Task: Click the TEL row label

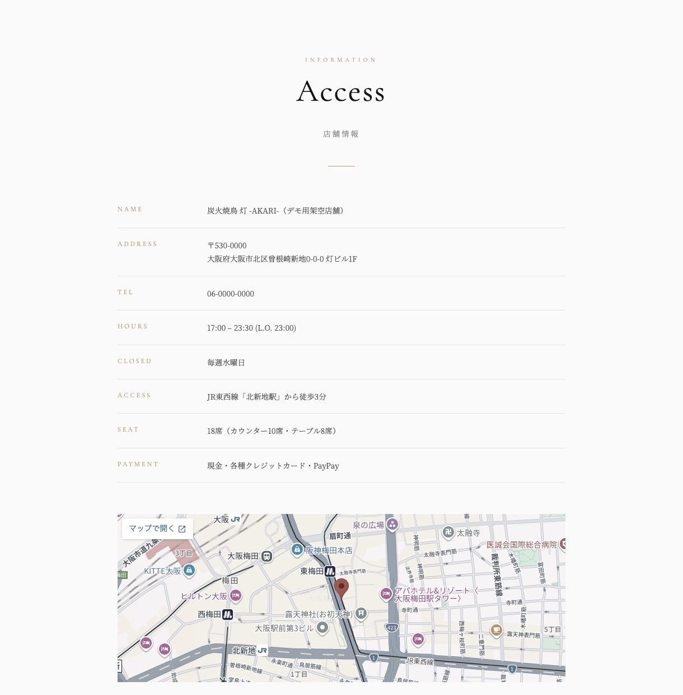Action: [125, 292]
